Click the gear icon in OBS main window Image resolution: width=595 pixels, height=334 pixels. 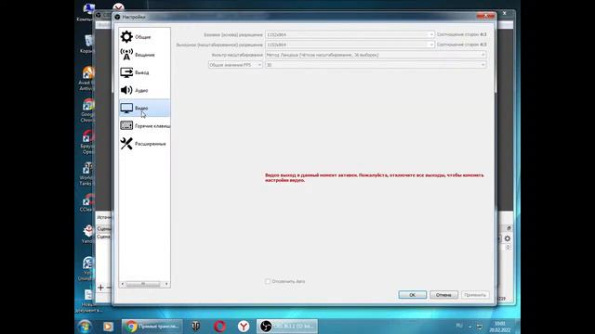pos(508,238)
